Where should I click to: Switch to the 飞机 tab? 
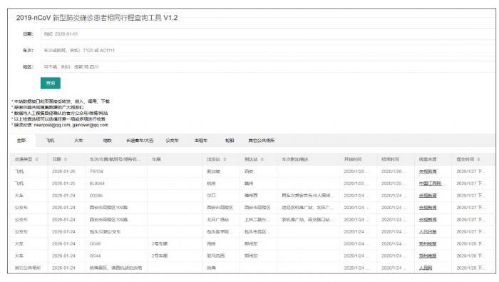pyautogui.click(x=50, y=141)
